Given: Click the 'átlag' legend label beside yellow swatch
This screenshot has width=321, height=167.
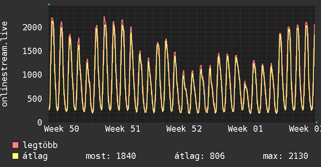Looking at the screenshot, I should 35,156.
